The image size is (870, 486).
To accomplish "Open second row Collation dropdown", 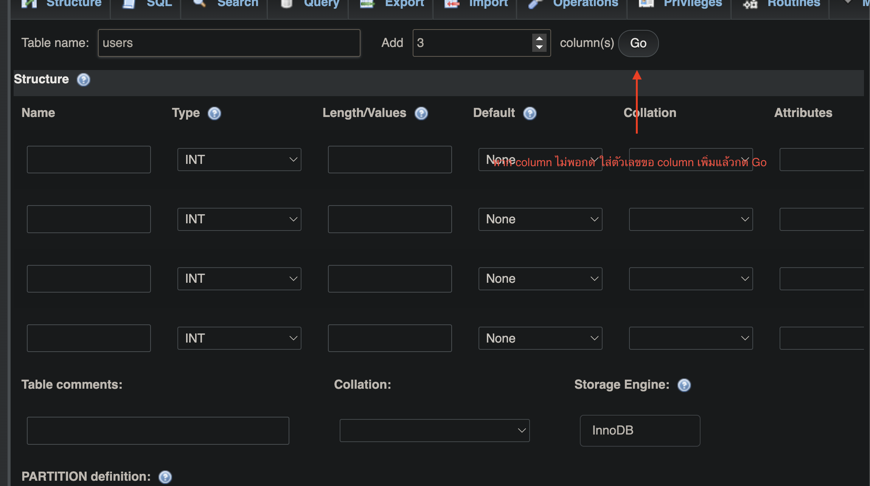I will point(691,219).
